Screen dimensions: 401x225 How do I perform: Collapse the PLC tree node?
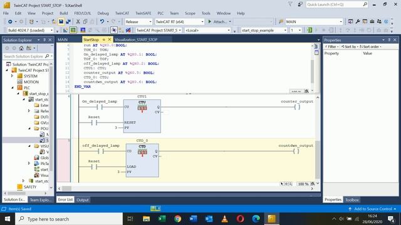[x=13, y=87]
